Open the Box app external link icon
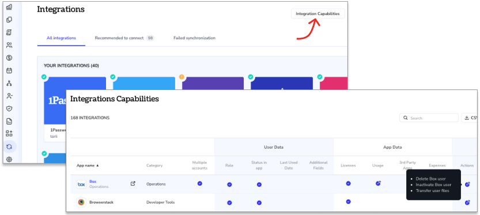This screenshot has height=215, width=480. pyautogui.click(x=133, y=184)
